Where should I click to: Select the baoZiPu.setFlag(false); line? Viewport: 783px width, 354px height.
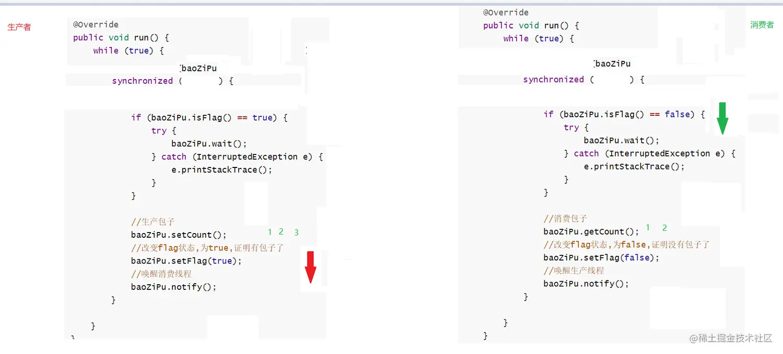click(x=601, y=257)
